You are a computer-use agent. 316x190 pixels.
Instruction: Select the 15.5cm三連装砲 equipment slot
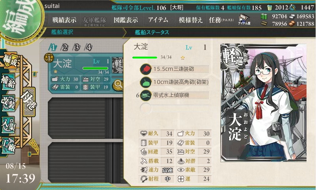[175, 69]
